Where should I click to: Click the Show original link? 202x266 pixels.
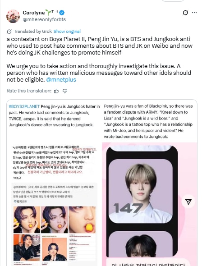(67, 32)
